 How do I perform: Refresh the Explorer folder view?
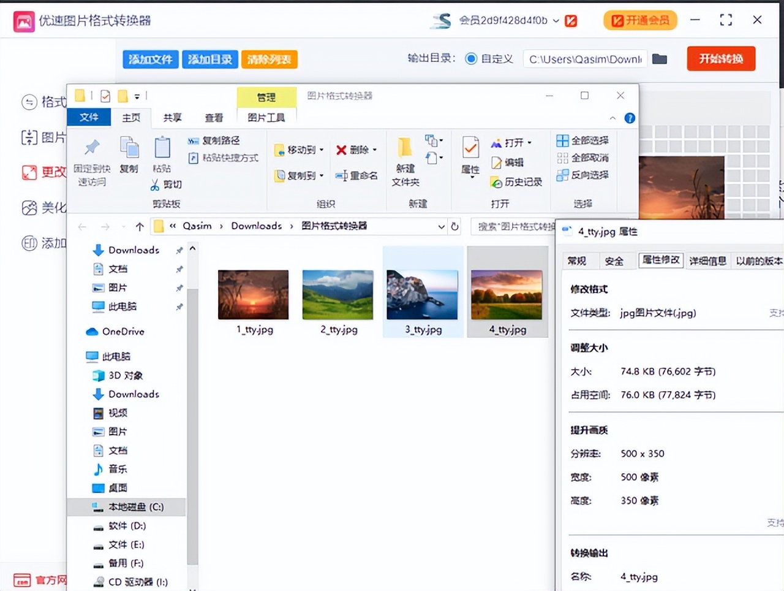[455, 226]
